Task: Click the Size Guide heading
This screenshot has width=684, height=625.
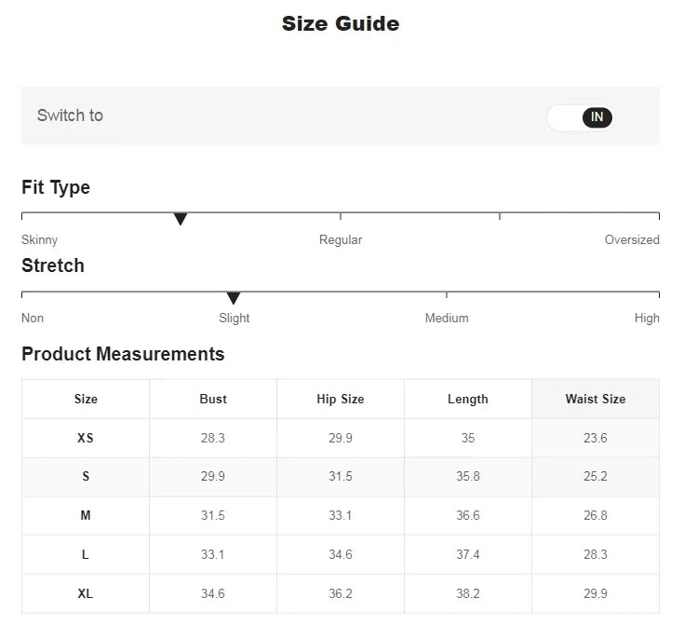Action: pos(341,23)
